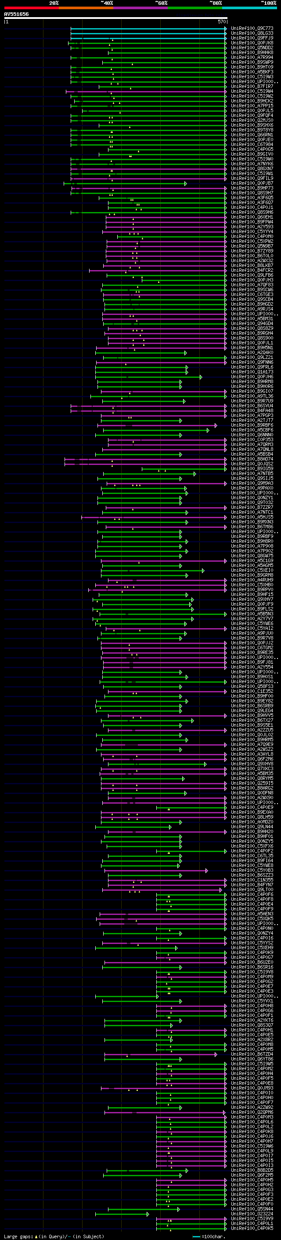Select the query name AV551656
The image size is (281, 1240).
(x=16, y=15)
